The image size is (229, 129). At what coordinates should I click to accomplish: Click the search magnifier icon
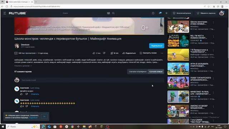(113, 13)
